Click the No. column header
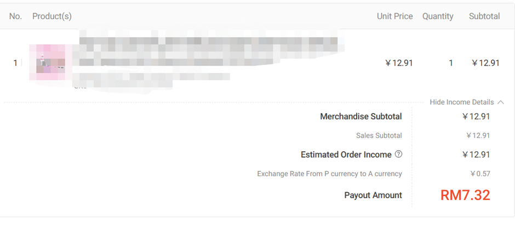The width and height of the screenshot is (515, 231). click(15, 16)
